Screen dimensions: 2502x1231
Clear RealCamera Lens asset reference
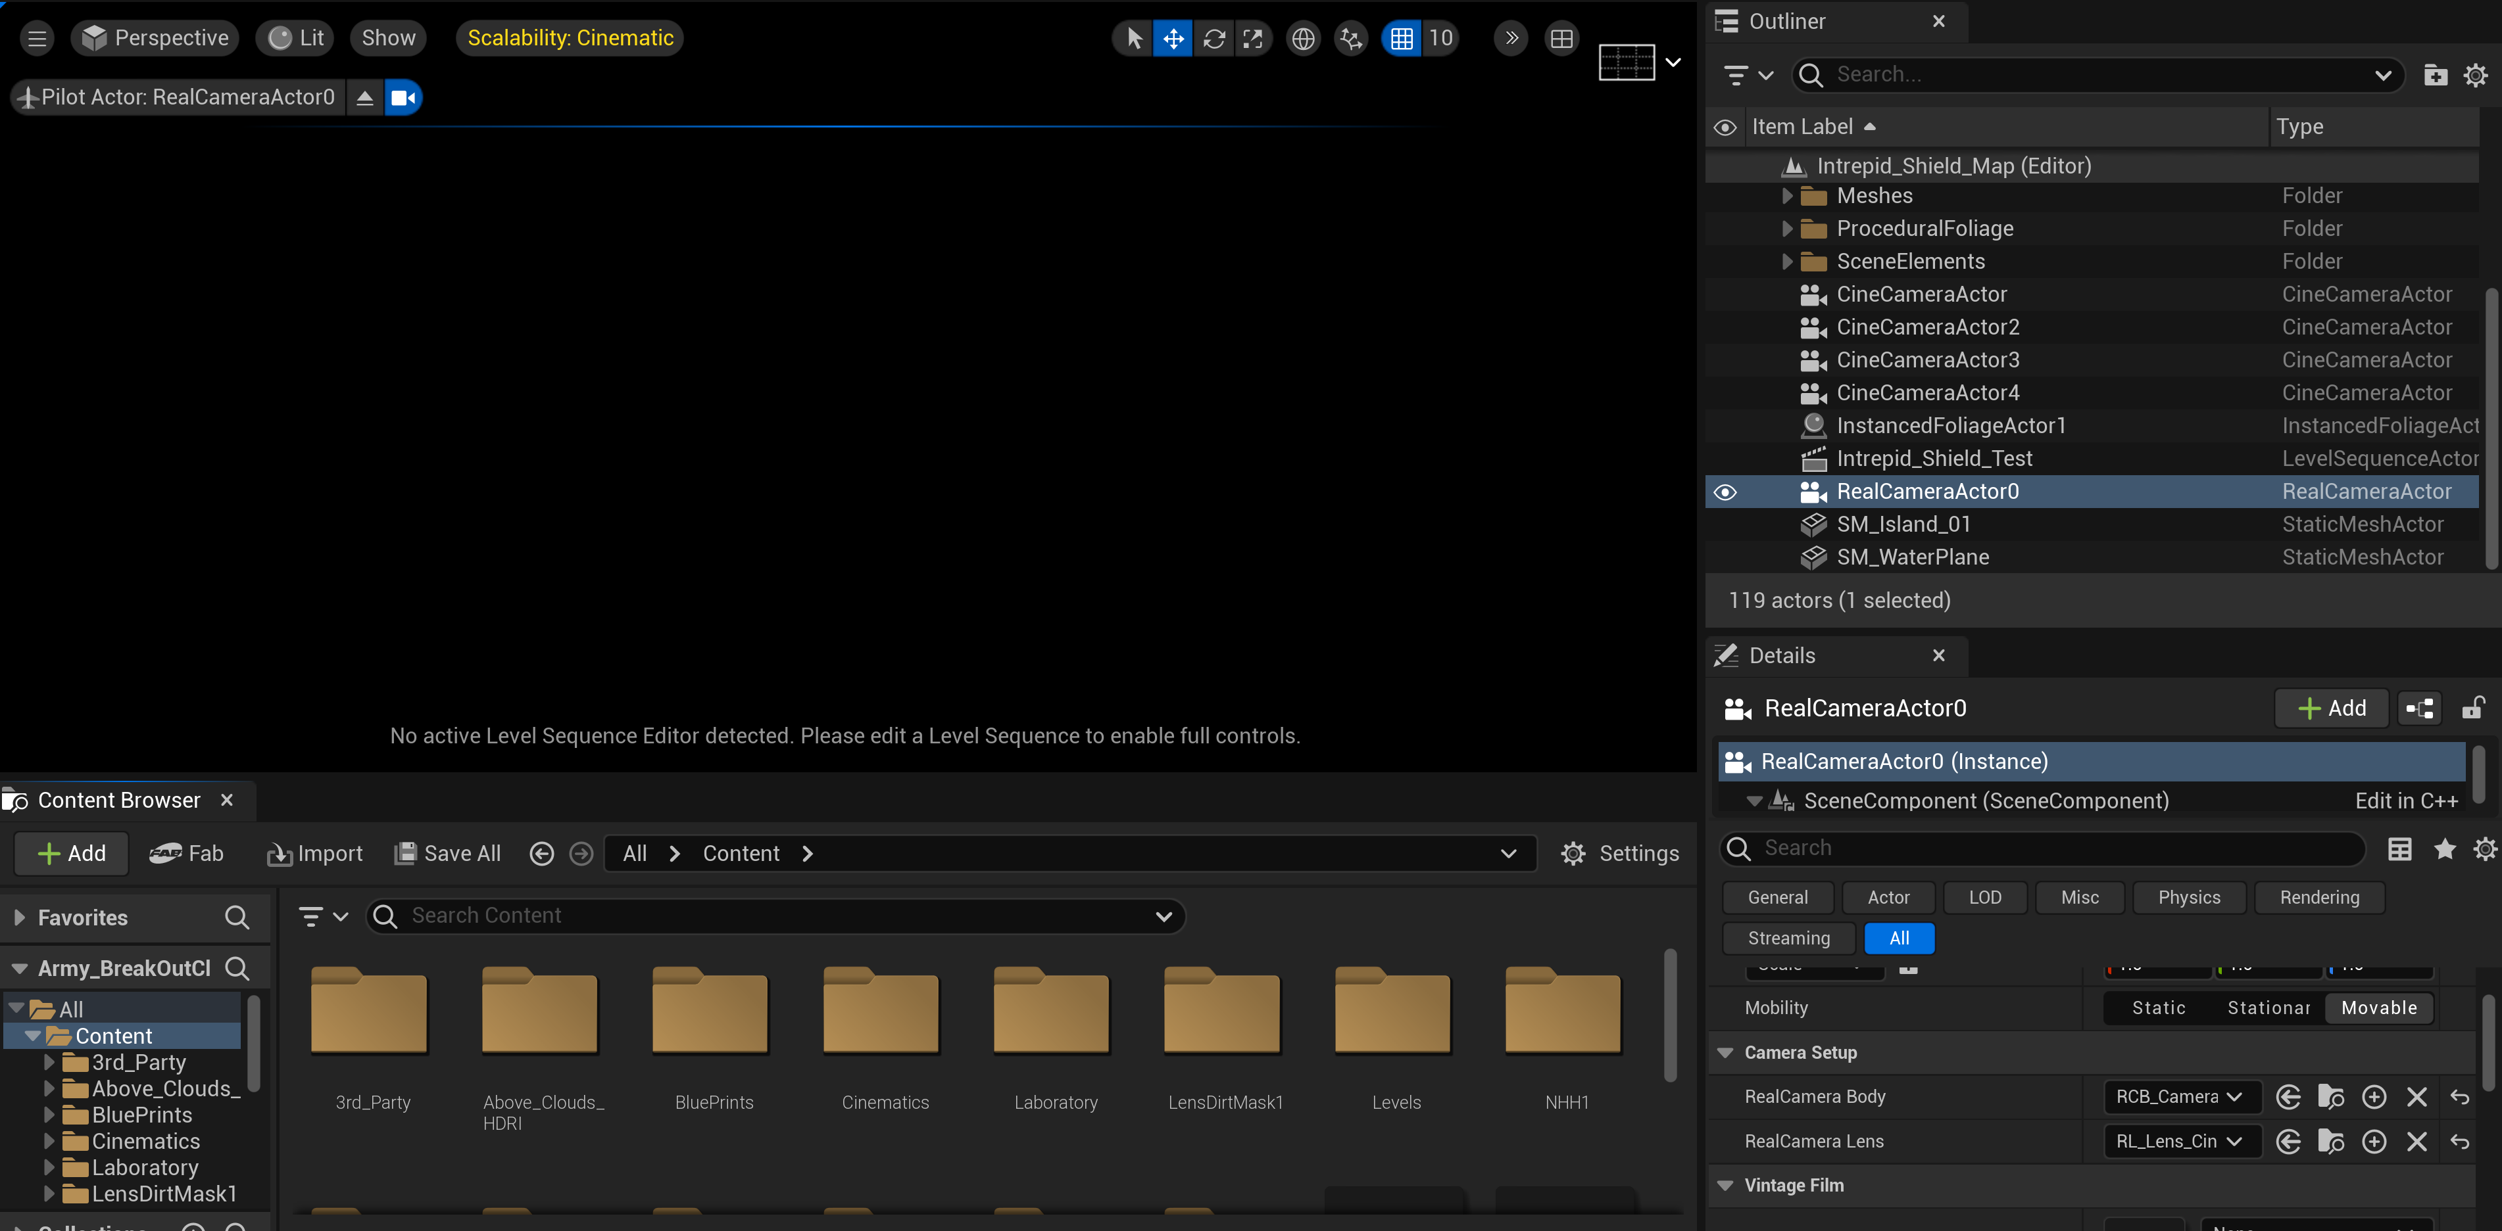2416,1143
